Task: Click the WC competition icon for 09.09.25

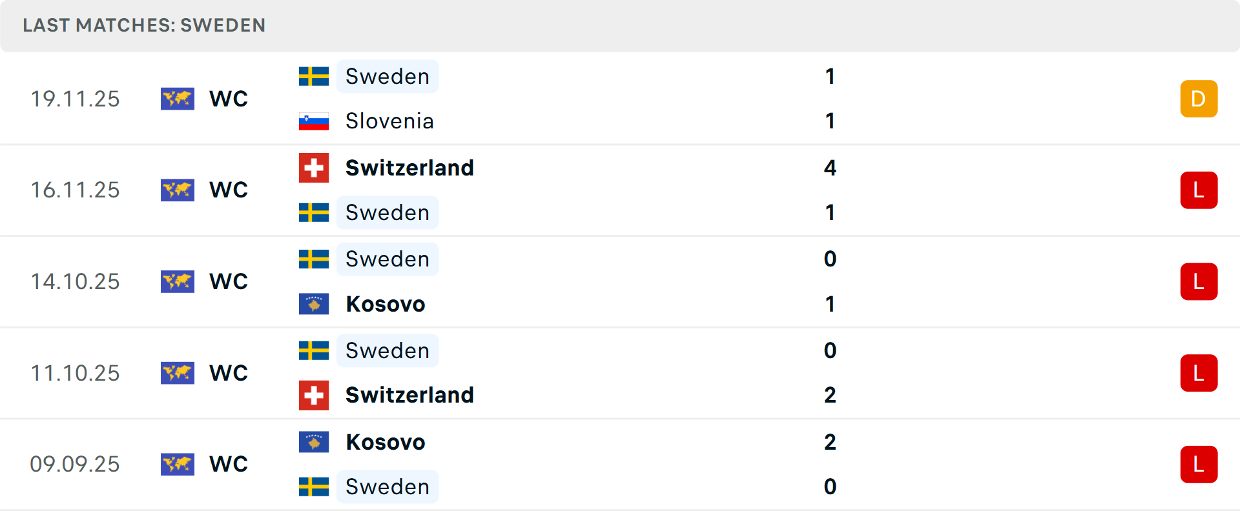Action: 178,464
